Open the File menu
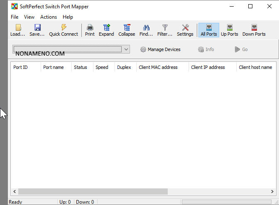Viewport: 279px width, 205px height. pyautogui.click(x=15, y=17)
